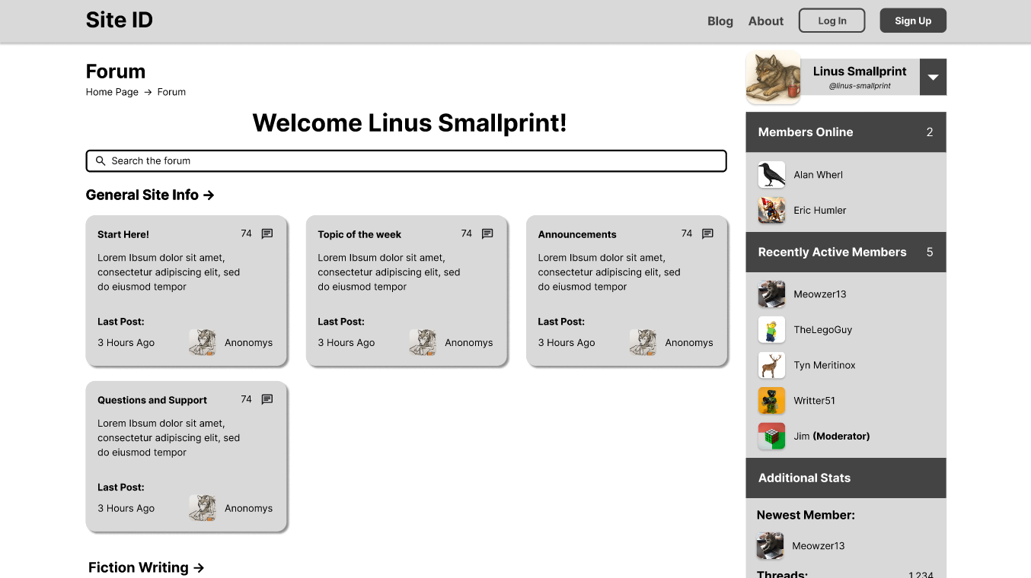
Task: Click the Linus Smallprint wolf profile picture
Action: click(773, 78)
